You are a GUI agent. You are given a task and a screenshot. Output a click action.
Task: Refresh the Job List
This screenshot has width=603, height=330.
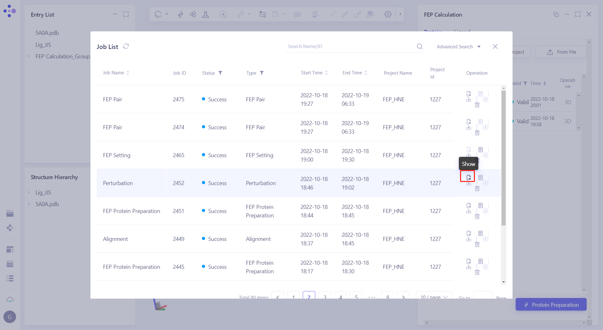coord(126,46)
